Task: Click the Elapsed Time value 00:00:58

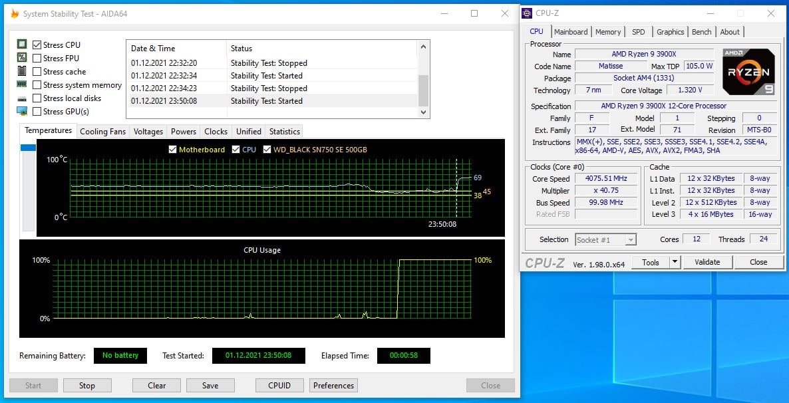Action: click(404, 355)
